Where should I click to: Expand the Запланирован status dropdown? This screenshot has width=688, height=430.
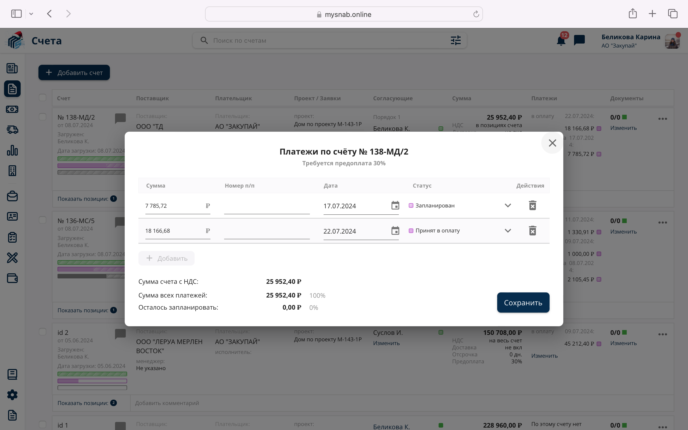[508, 205]
